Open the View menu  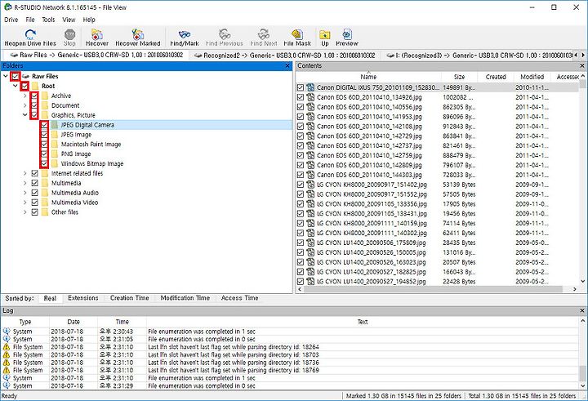point(69,20)
